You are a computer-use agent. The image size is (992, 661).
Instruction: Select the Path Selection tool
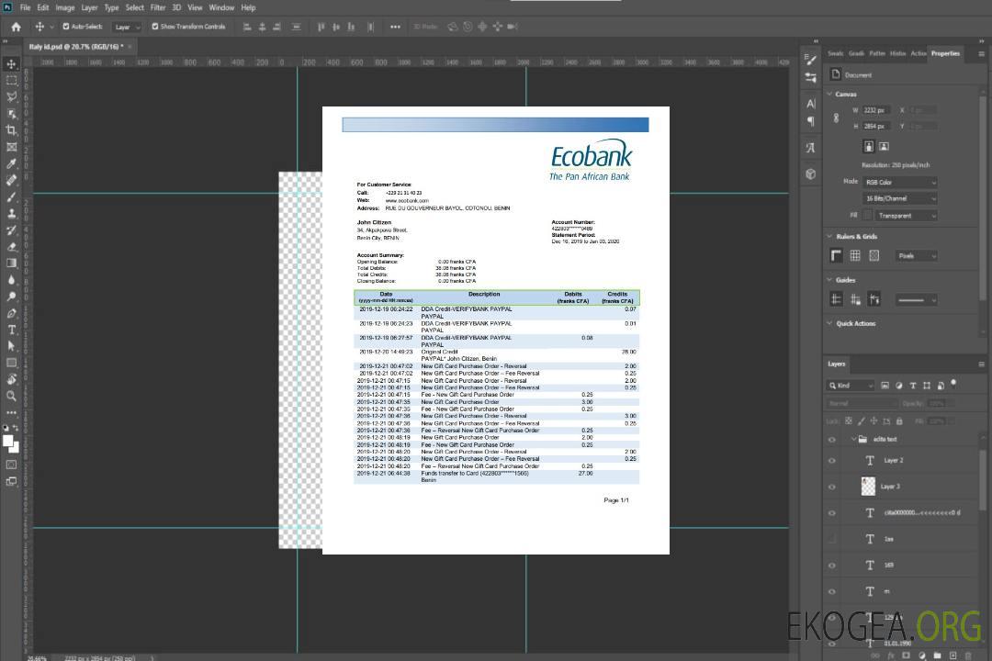11,346
